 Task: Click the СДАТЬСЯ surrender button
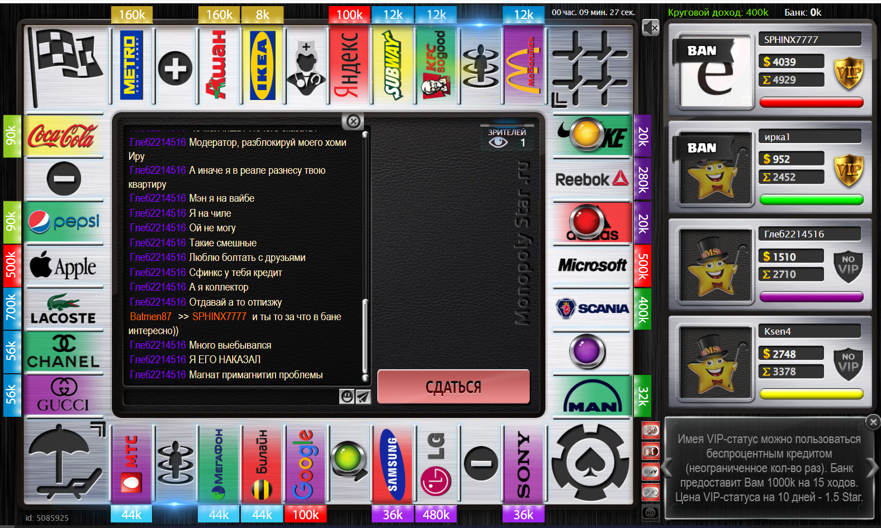pyautogui.click(x=453, y=387)
